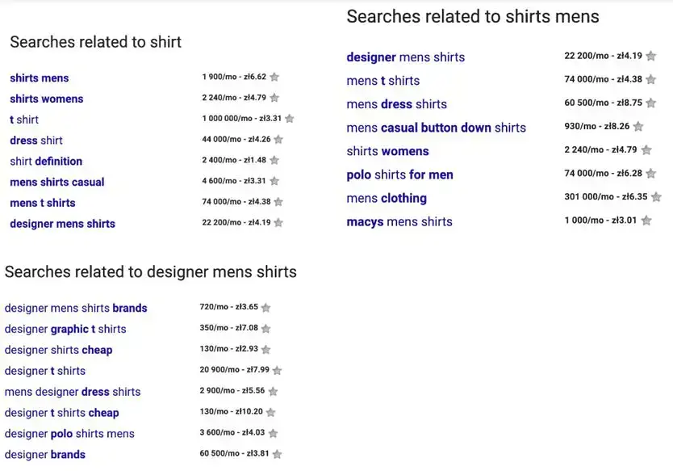Star the "mens clothing" keyword
673x471 pixels.
[x=654, y=196]
